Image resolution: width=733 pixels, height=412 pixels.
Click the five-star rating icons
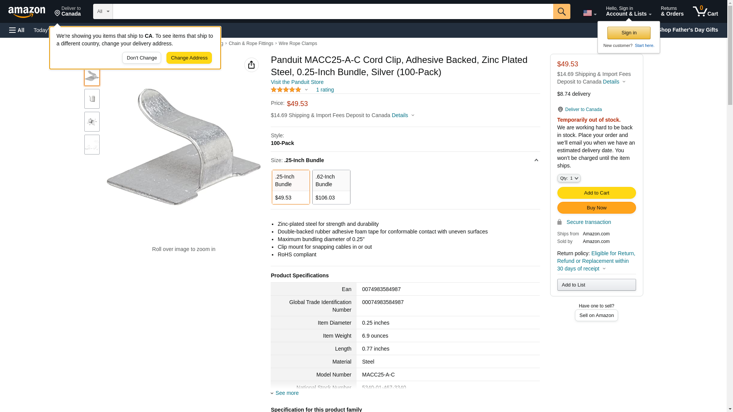[x=286, y=90]
